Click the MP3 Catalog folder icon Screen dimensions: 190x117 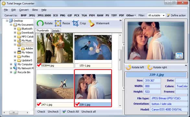(x=19, y=37)
